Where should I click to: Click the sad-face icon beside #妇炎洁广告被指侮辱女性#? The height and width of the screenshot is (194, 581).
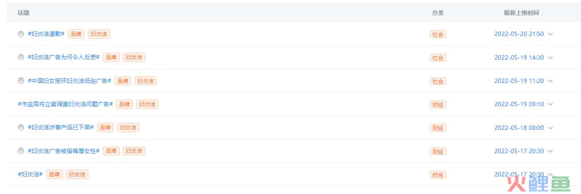click(x=21, y=151)
